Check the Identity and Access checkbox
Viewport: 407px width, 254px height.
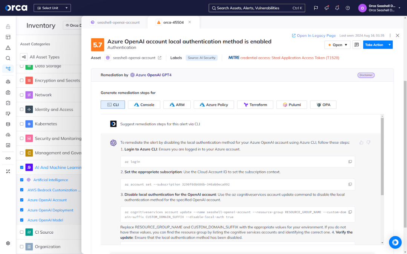[22, 110]
